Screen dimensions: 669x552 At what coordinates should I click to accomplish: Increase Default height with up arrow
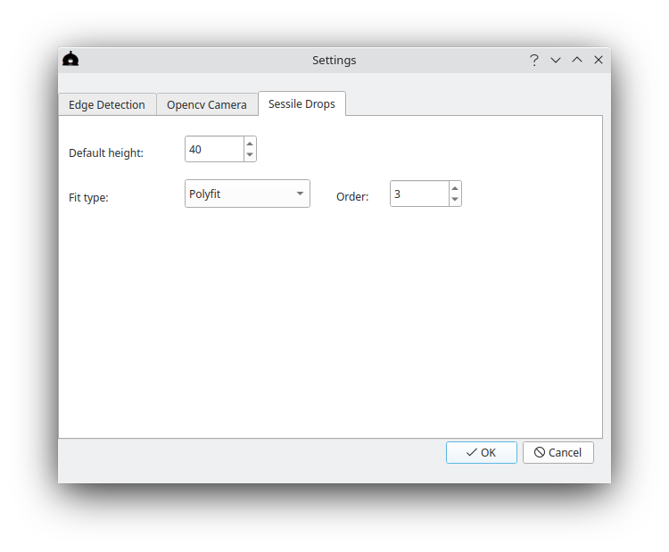[250, 144]
